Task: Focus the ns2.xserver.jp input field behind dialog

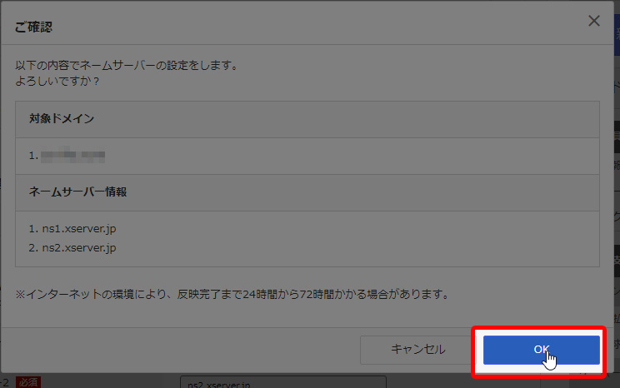Action: (x=283, y=382)
